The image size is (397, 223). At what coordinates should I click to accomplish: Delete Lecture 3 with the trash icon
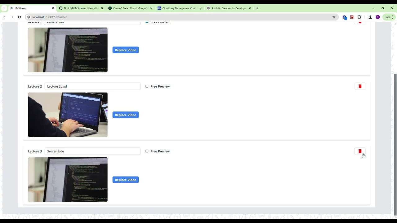[x=360, y=151]
